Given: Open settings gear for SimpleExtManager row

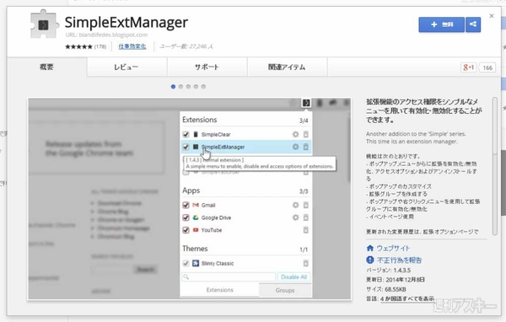Looking at the screenshot, I should [296, 147].
